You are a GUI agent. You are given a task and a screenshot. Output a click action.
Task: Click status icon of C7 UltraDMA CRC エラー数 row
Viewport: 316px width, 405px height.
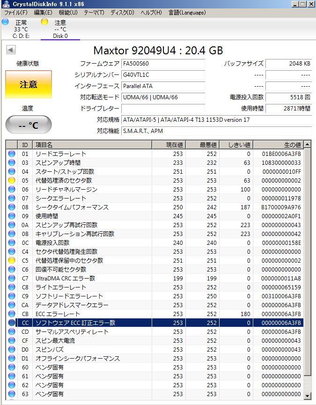point(12,278)
